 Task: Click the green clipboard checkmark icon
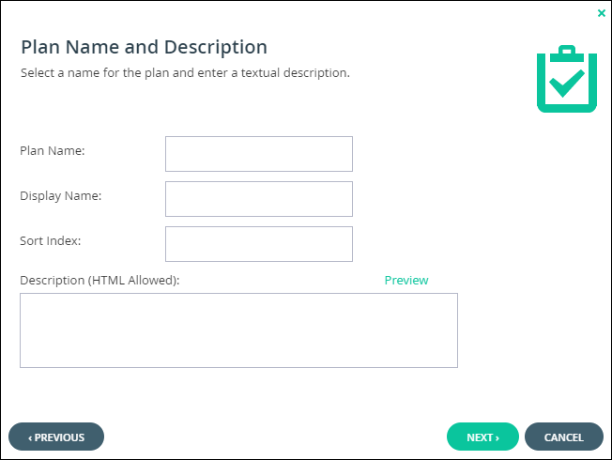point(567,79)
